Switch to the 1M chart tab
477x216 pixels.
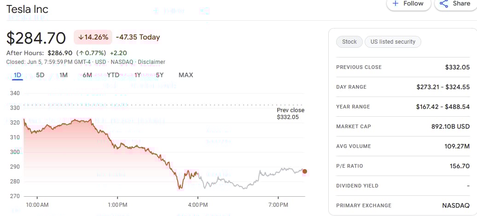(x=63, y=75)
